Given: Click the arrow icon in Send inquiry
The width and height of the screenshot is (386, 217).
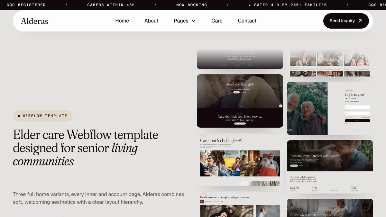Looking at the screenshot, I should click(360, 21).
